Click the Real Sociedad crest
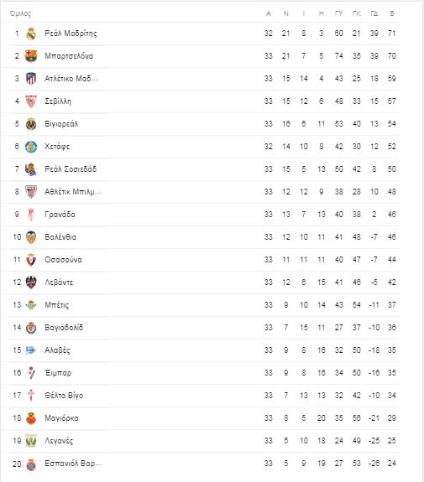The height and width of the screenshot is (482, 424). [x=31, y=169]
